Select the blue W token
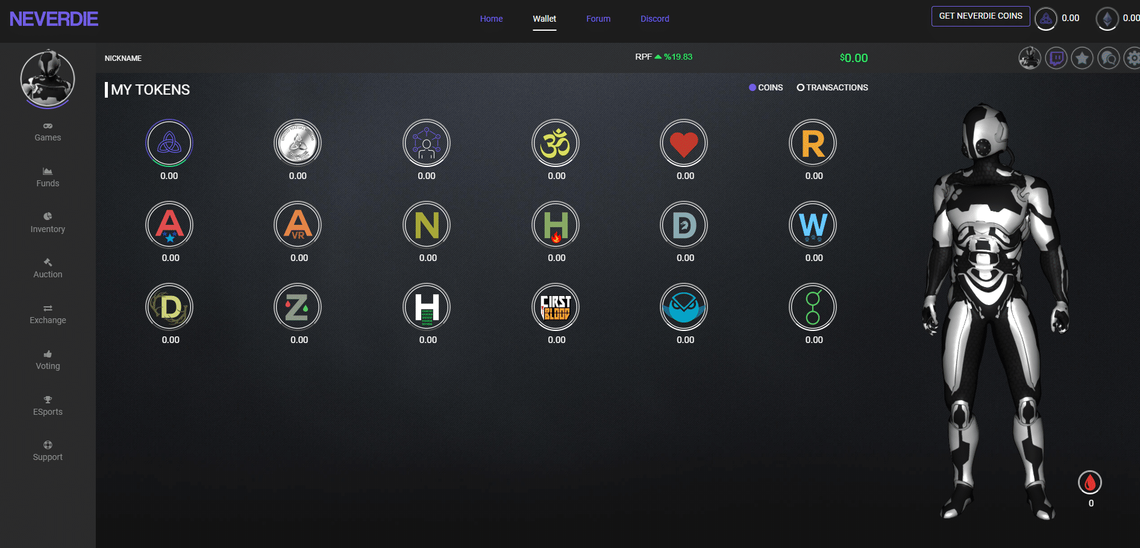 [x=813, y=225]
